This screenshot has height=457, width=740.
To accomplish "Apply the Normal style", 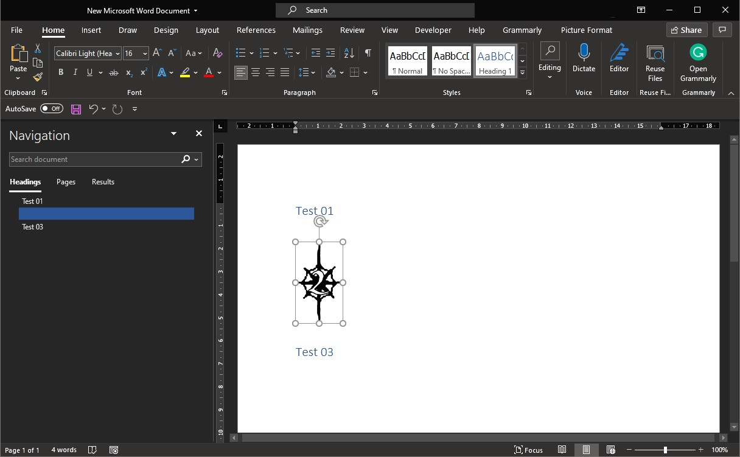I will pos(408,61).
